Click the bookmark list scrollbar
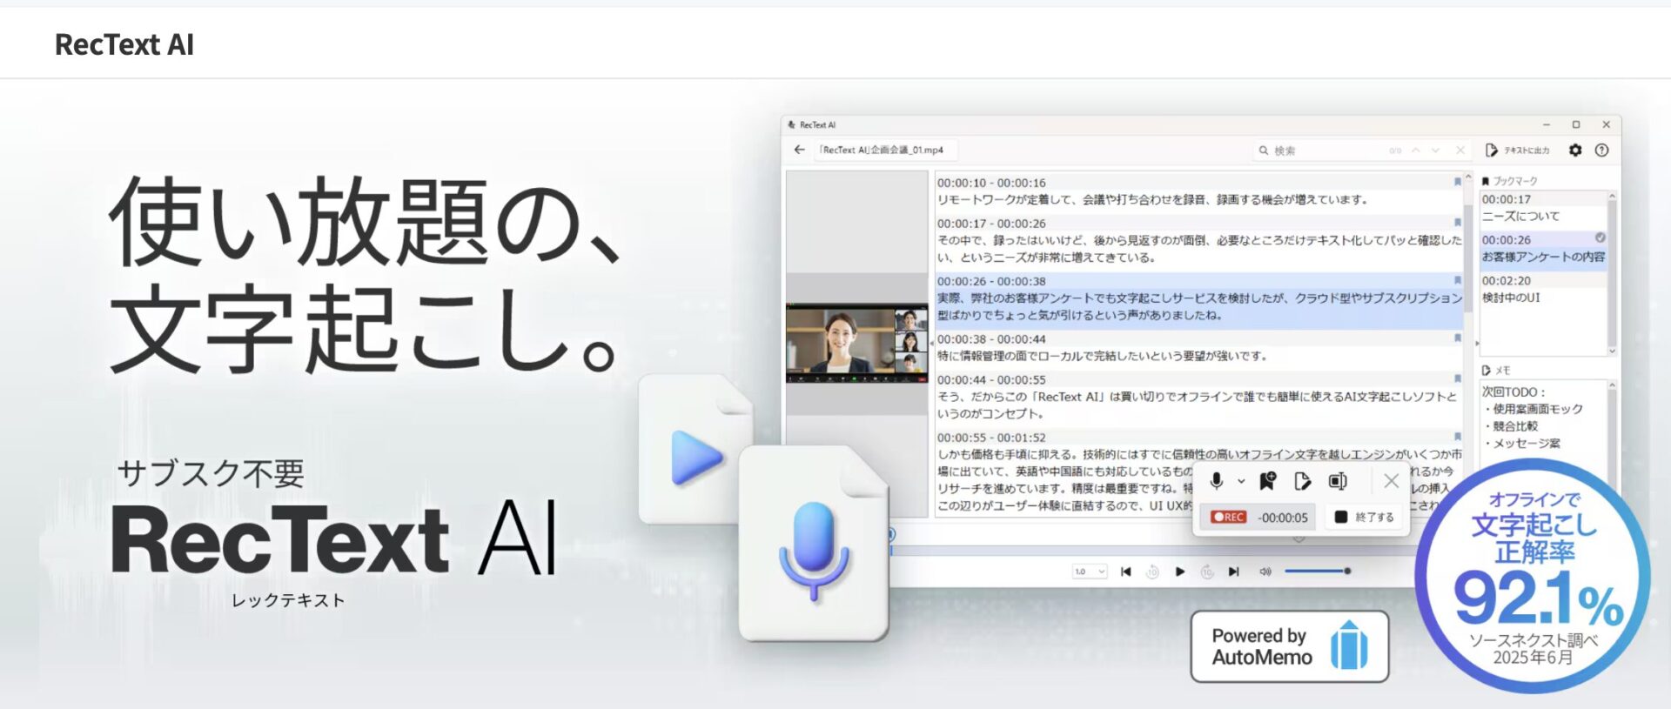This screenshot has height=709, width=1671. pos(1612,272)
